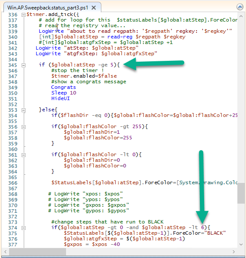
Task: Click '$gxpos = $xpos -40' line
Action: (92, 244)
